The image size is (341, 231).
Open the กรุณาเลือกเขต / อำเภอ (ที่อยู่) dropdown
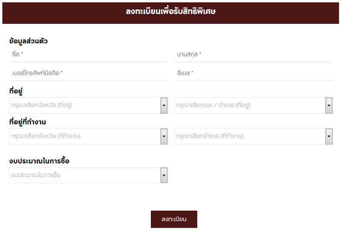(x=253, y=106)
